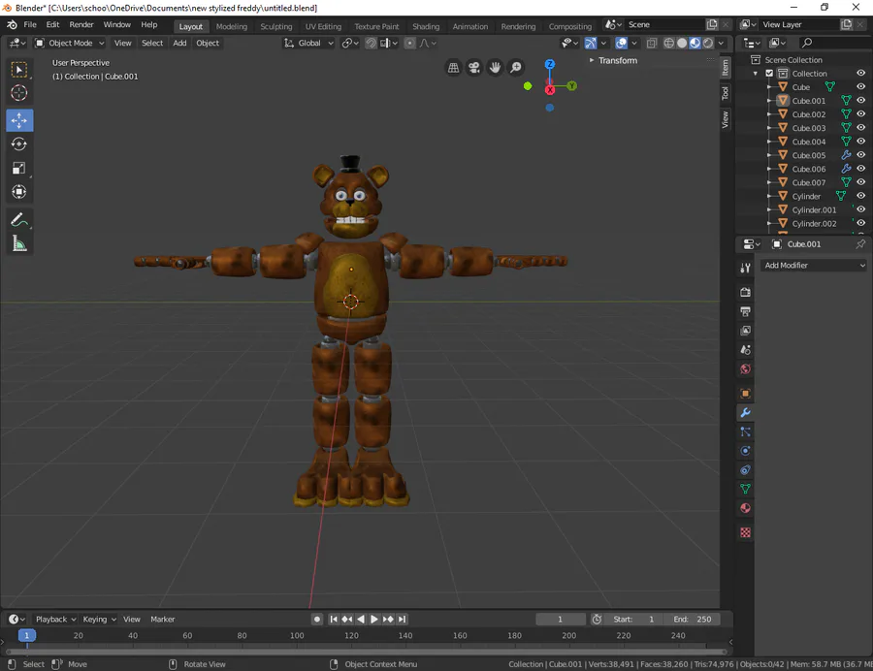
Task: Open the Tool properties tab icon
Action: 746,269
